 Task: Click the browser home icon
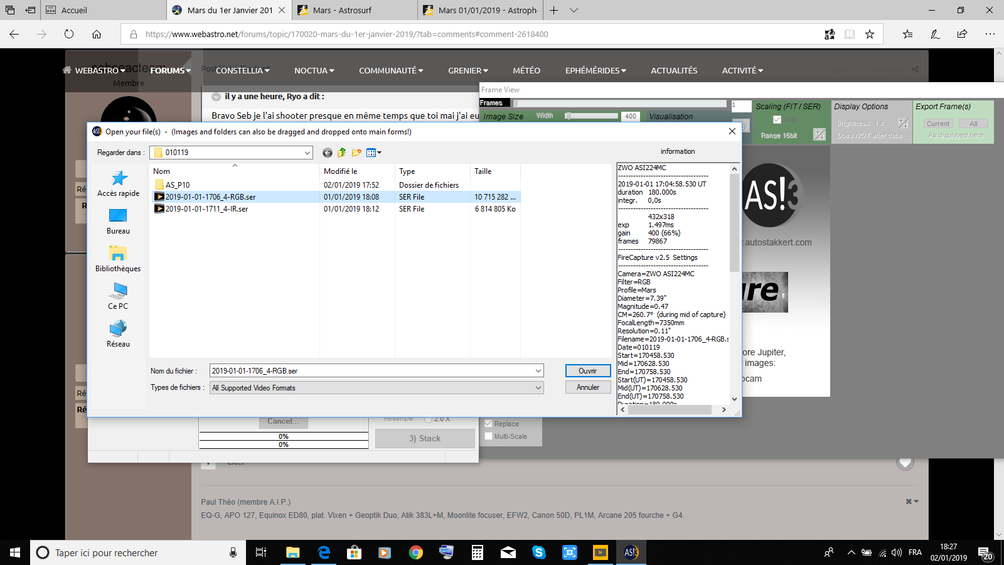coord(97,34)
